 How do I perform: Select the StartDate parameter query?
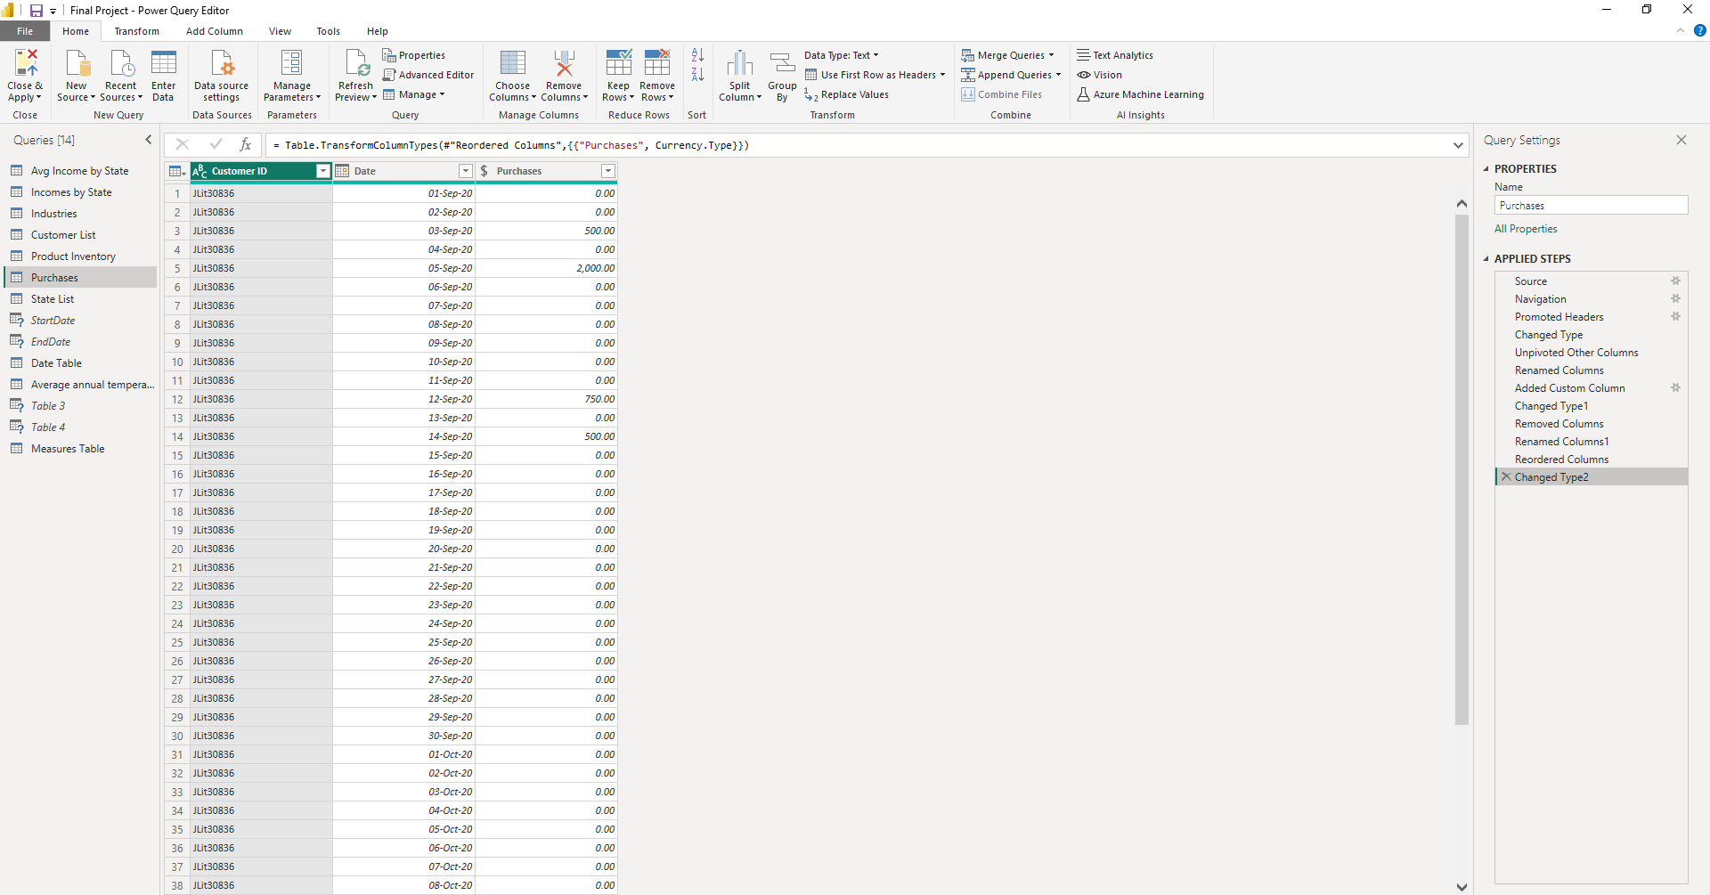(x=80, y=321)
